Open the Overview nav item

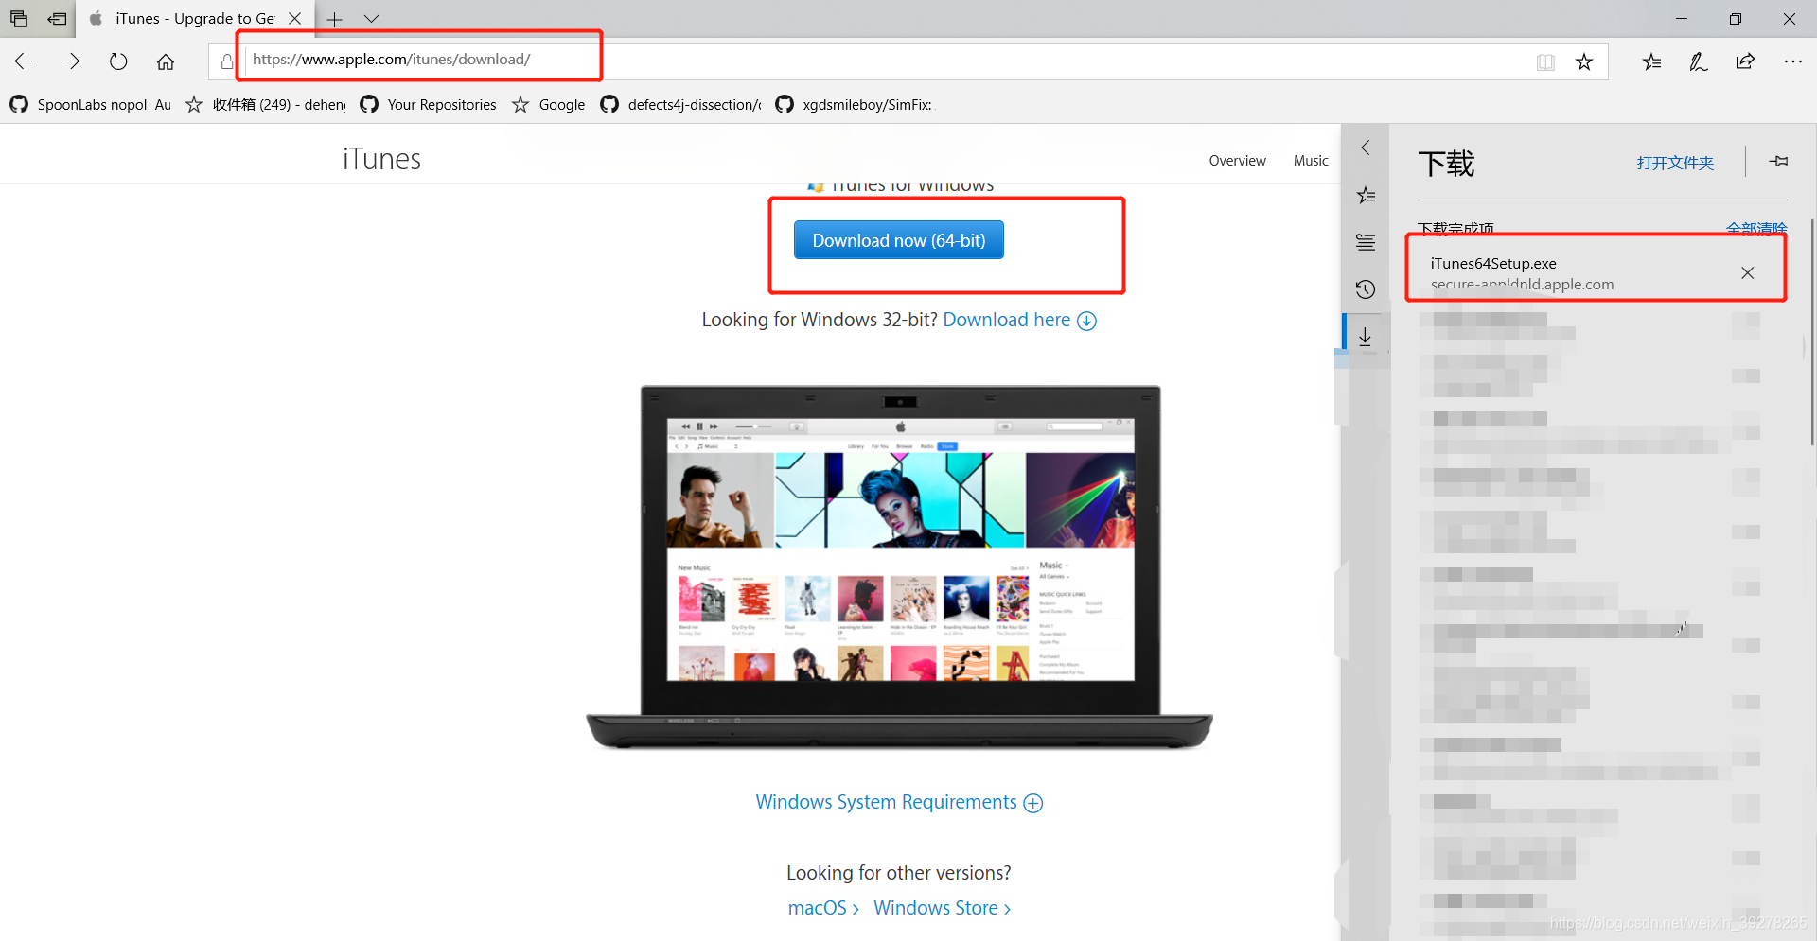point(1237,161)
